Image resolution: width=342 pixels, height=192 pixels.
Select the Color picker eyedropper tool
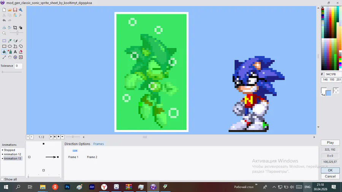(9, 41)
